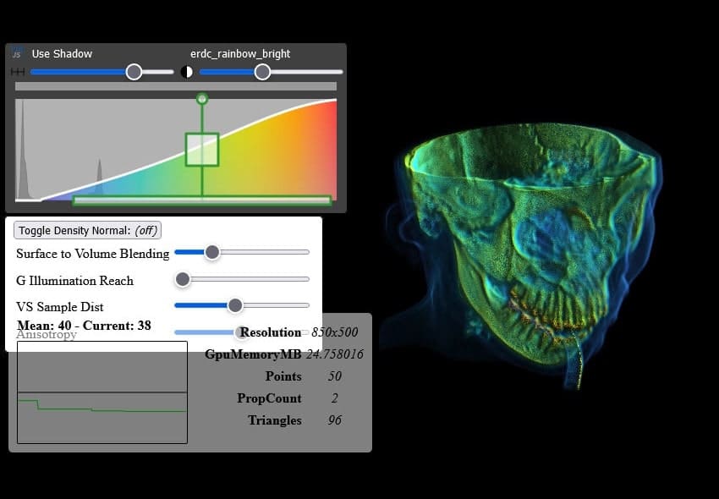Image resolution: width=719 pixels, height=499 pixels.
Task: Click the green range bar below the color map
Action: pos(201,200)
